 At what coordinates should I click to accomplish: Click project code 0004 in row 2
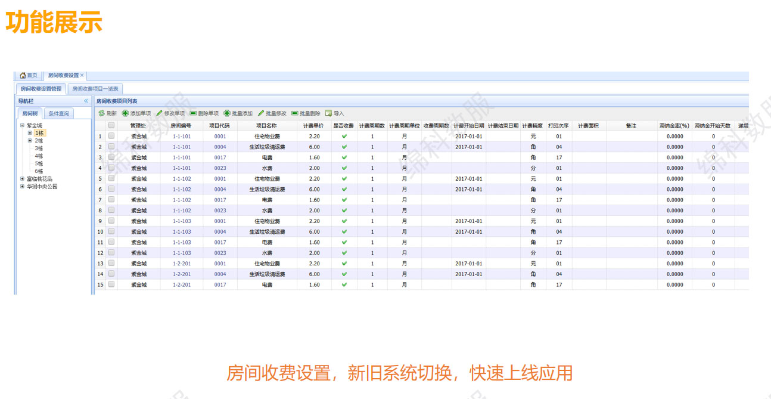[220, 147]
